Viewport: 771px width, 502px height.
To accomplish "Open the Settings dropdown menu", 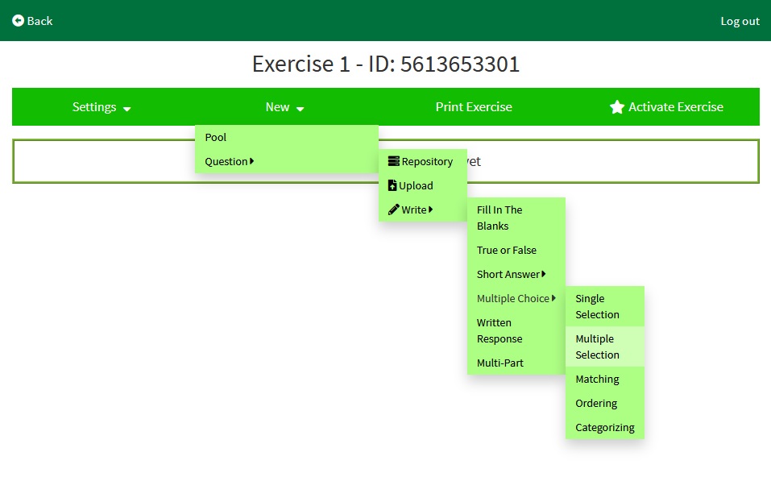I will click(102, 107).
